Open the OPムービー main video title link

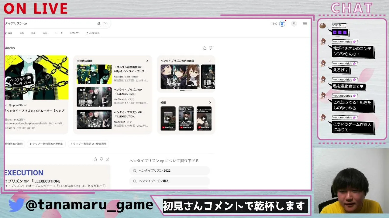pyautogui.click(x=35, y=111)
